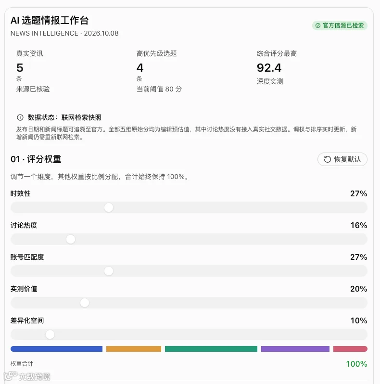Click the green 100% weight total
This screenshot has width=380, height=384.
(357, 364)
